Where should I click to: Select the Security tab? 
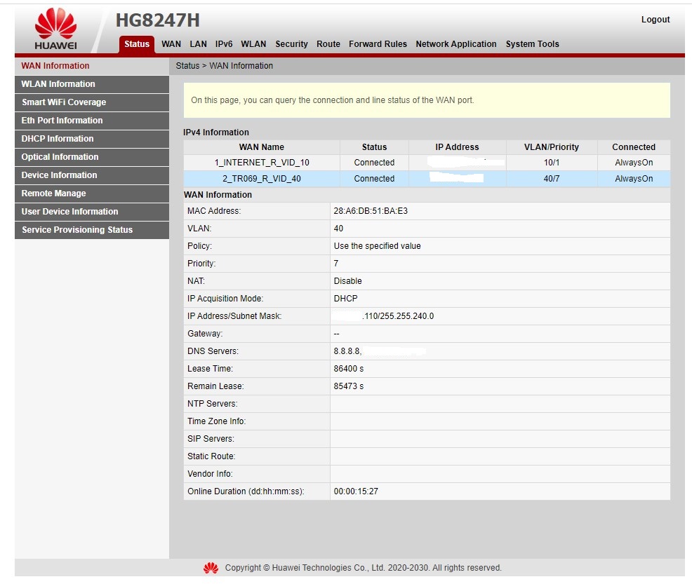click(x=291, y=44)
